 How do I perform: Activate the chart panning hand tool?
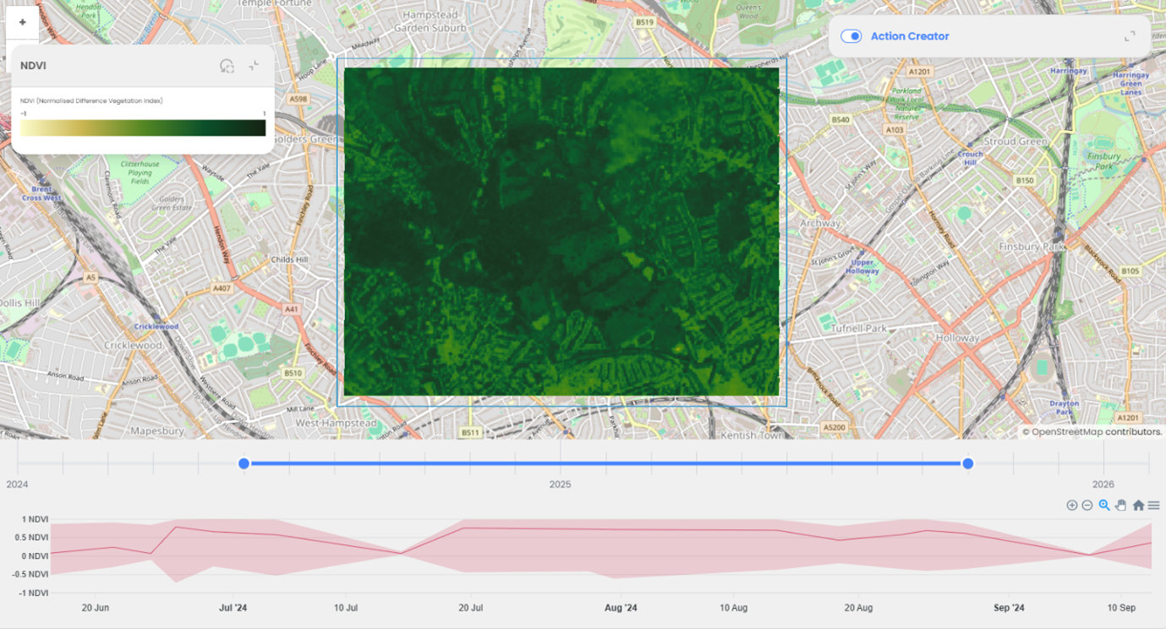(1121, 506)
